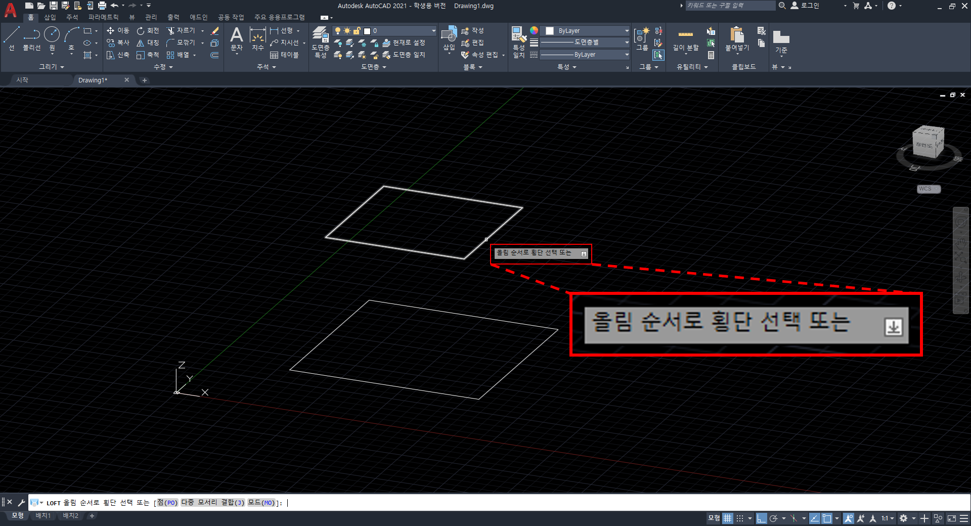This screenshot has width=971, height=526.
Task: Toggle grid display in status bar
Action: [727, 518]
